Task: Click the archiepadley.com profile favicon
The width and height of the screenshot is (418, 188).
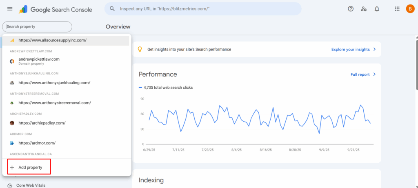Action: pos(12,123)
